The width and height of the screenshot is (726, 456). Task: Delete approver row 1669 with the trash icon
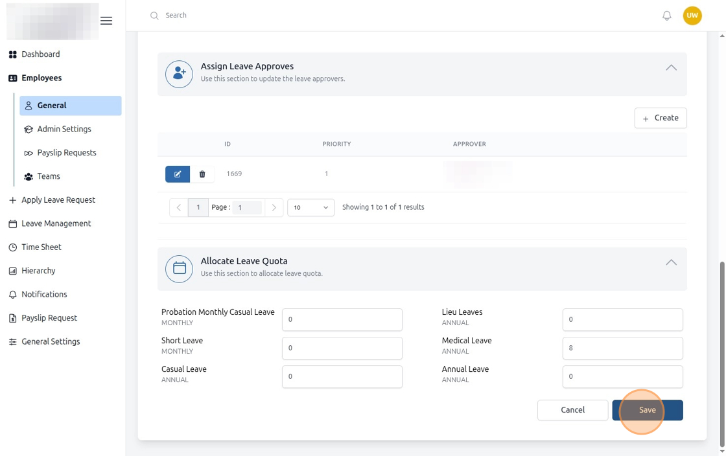pyautogui.click(x=202, y=174)
